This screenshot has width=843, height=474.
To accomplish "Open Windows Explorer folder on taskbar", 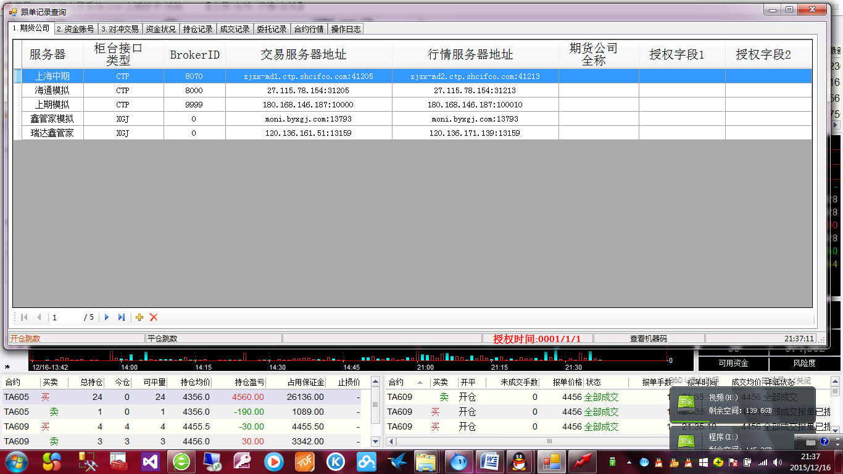I will coord(427,461).
